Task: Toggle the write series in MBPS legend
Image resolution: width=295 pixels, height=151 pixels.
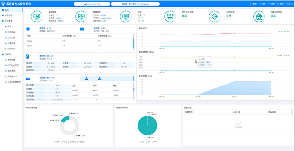Action: pyautogui.click(x=286, y=55)
